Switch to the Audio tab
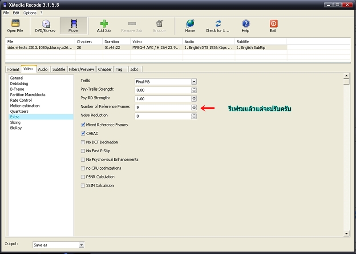The image size is (356, 254). (x=43, y=69)
